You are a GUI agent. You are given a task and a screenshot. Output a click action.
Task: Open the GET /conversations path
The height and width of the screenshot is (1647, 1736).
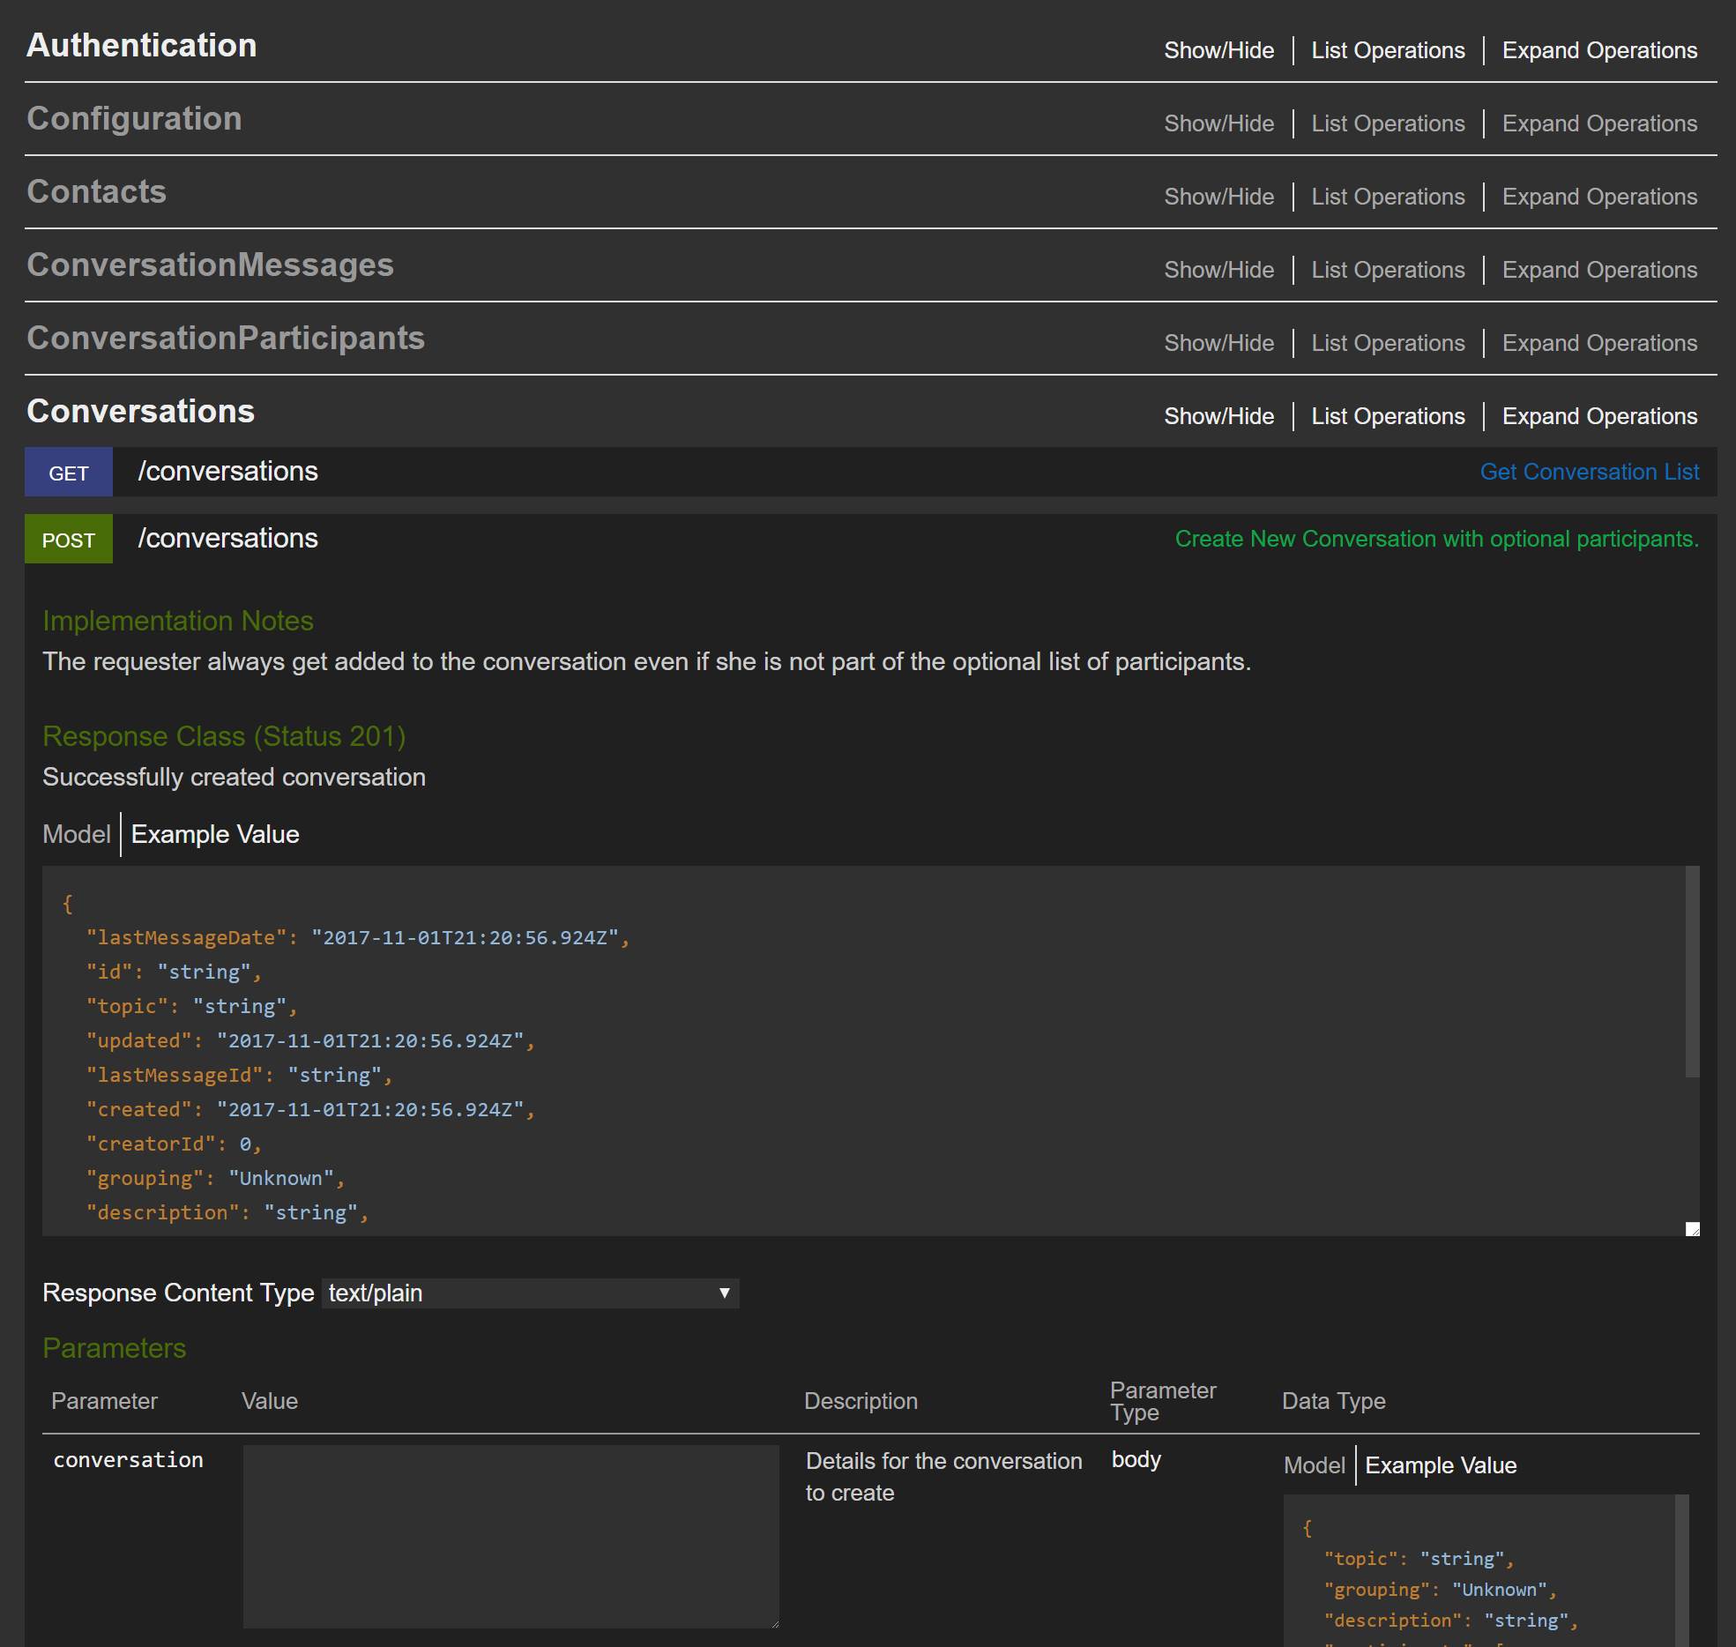[x=227, y=472]
